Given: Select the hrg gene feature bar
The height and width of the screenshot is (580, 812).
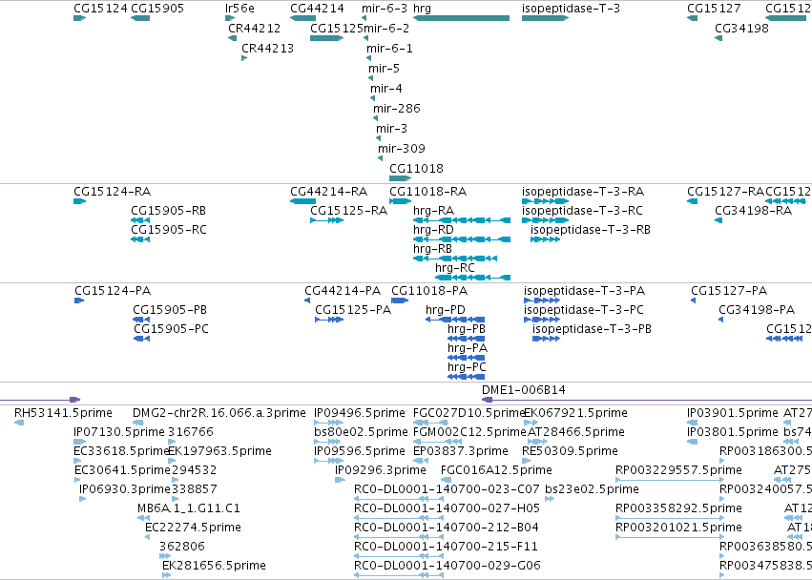Looking at the screenshot, I should point(462,18).
